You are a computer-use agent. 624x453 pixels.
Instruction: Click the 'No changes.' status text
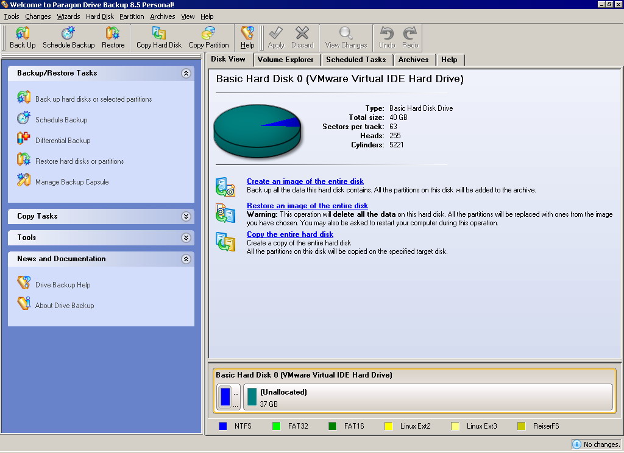(x=601, y=444)
